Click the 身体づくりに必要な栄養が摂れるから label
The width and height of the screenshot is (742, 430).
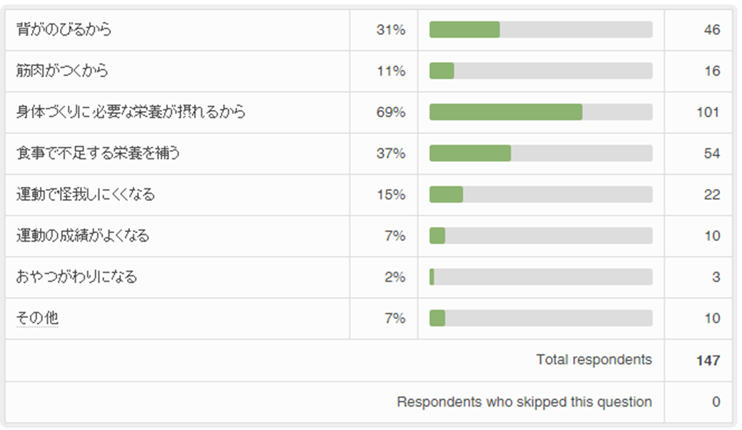coord(131,113)
